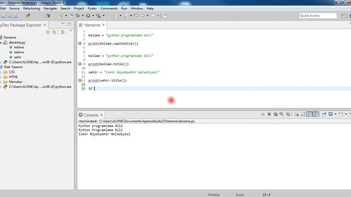Image resolution: width=351 pixels, height=197 pixels.
Task: Click the Python interpreter icon in toolbar
Action: 28,16
